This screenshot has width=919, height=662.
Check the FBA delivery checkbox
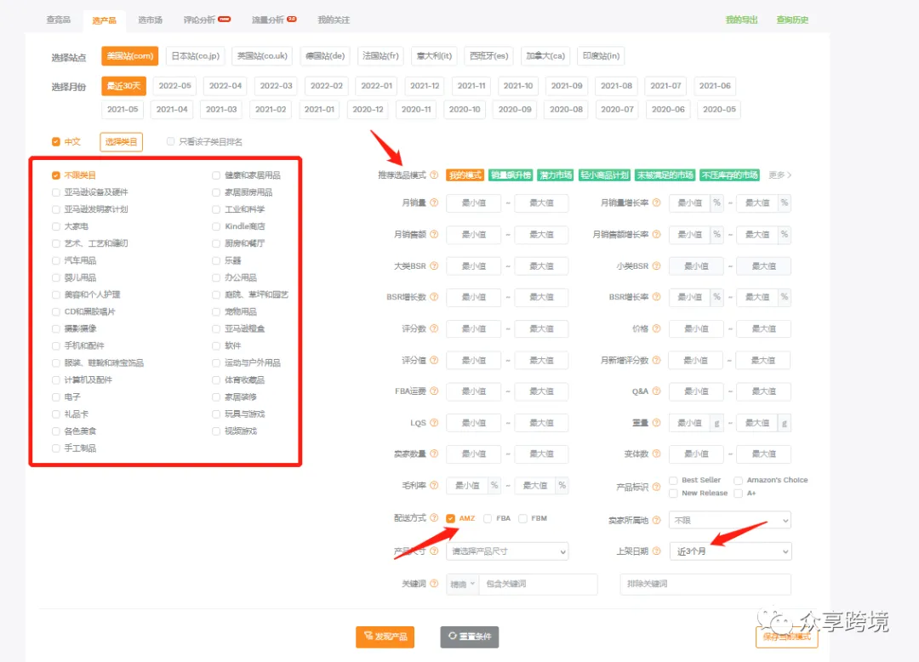point(488,518)
